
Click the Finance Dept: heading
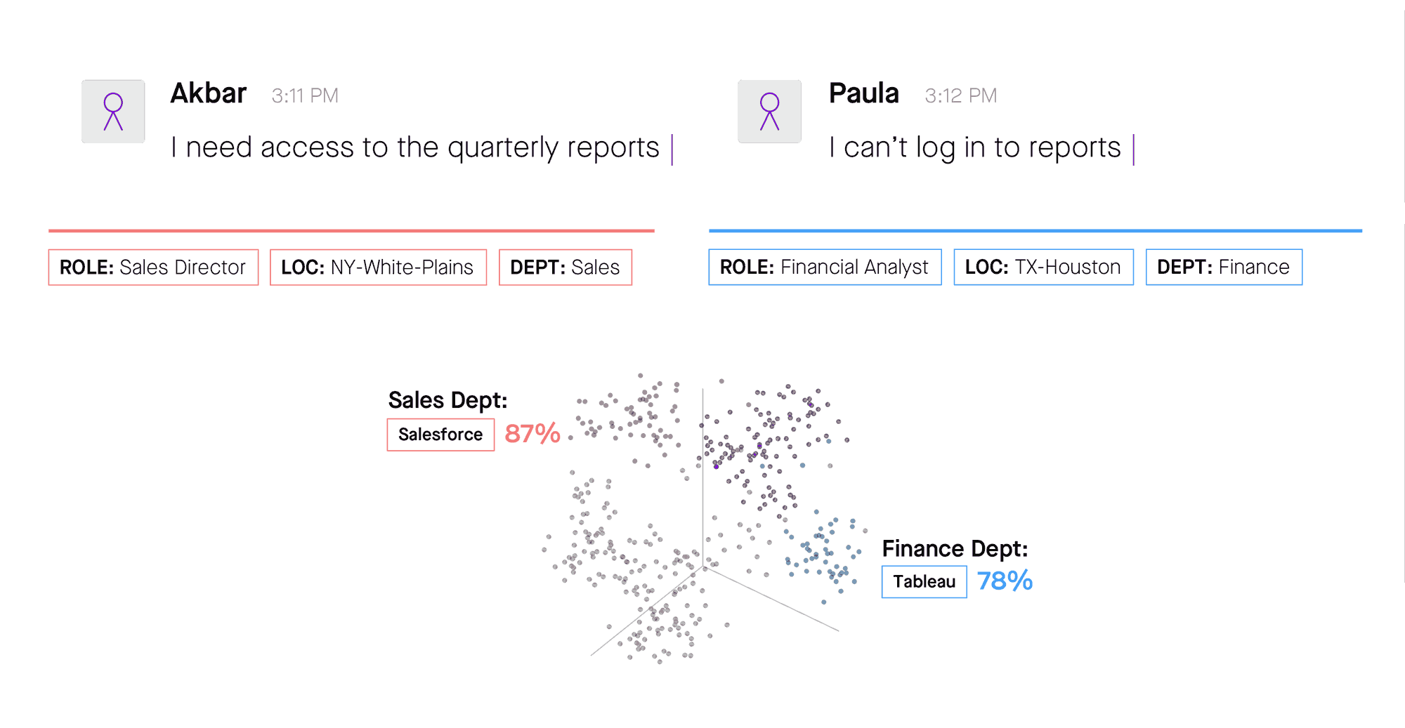coord(955,548)
